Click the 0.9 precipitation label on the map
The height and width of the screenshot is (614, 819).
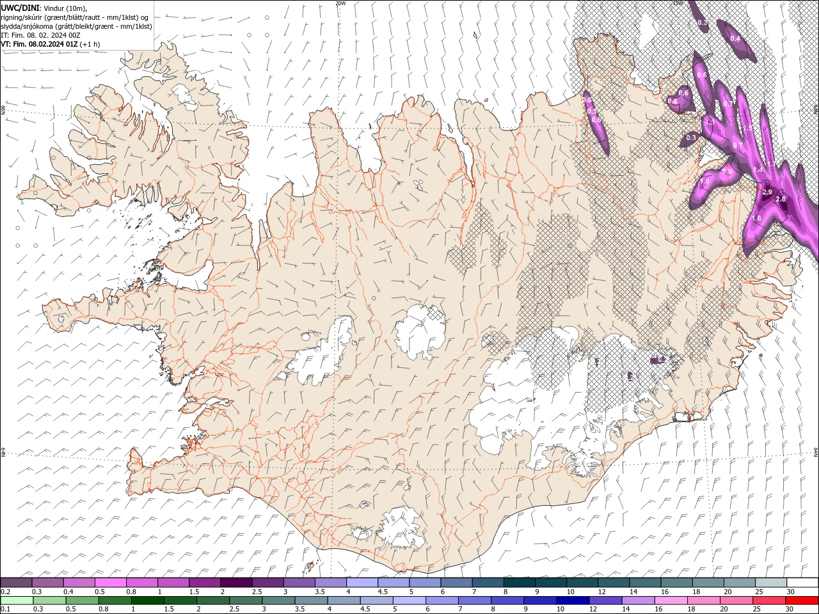click(726, 171)
